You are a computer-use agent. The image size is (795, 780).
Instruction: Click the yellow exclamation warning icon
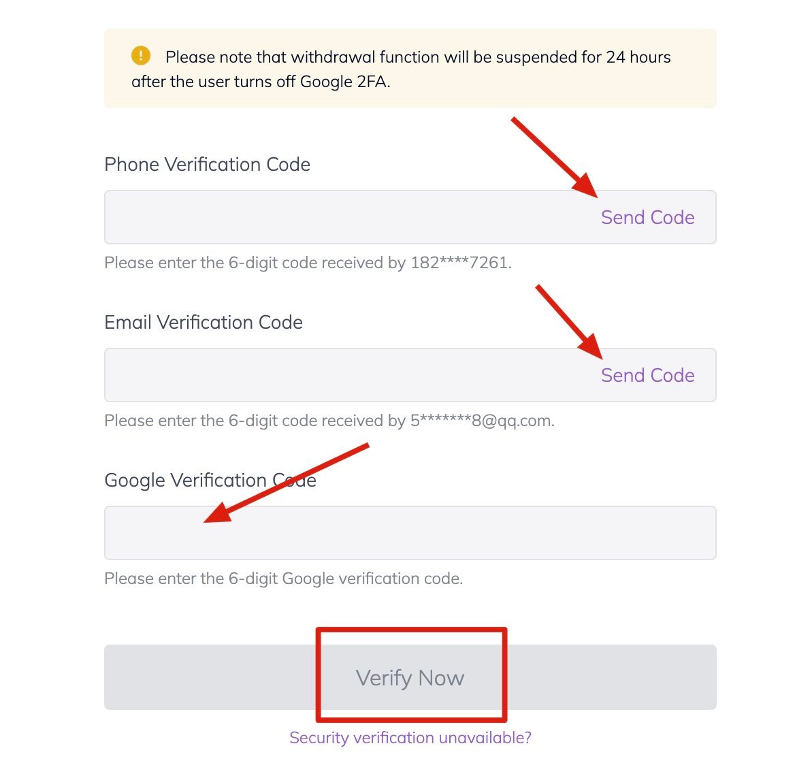(x=141, y=56)
